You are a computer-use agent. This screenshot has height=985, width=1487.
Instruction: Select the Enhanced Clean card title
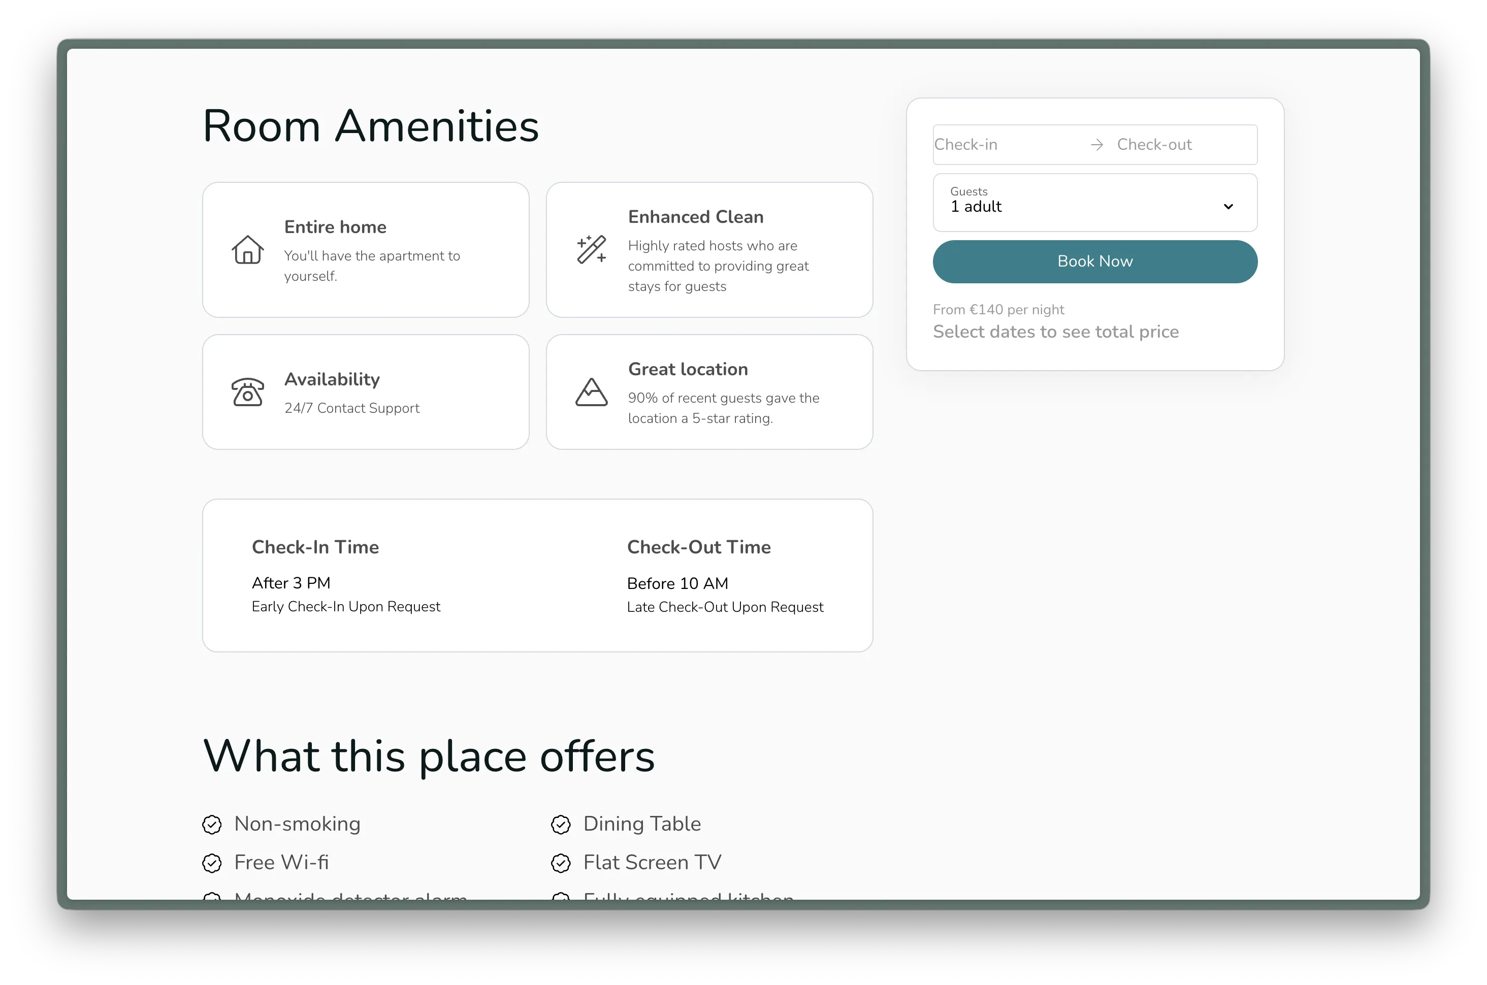(695, 217)
